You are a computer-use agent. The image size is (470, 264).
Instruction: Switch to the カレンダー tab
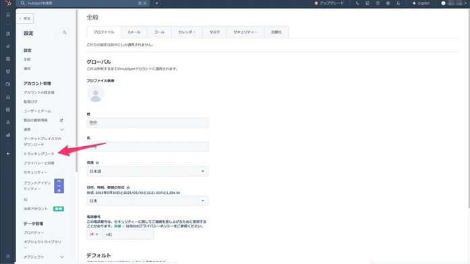pyautogui.click(x=187, y=32)
